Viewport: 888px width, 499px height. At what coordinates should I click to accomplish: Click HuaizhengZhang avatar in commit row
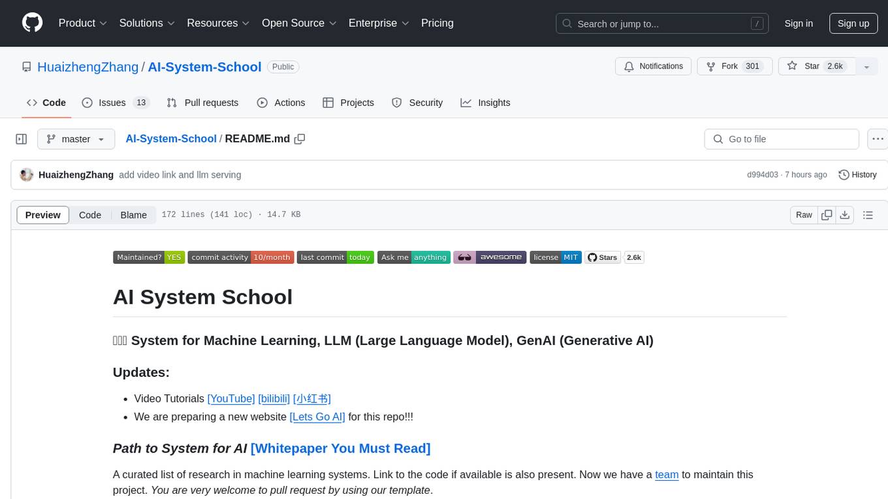(x=27, y=175)
